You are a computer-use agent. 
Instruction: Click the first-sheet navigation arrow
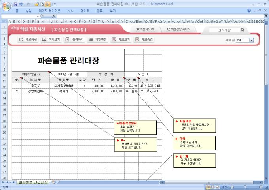click(3, 182)
